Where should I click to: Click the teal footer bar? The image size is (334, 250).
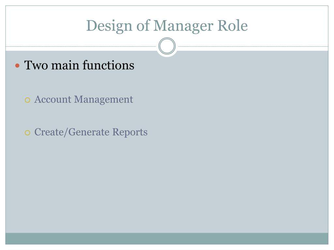click(167, 238)
